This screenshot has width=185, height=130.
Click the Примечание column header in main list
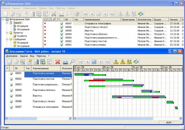(129, 19)
